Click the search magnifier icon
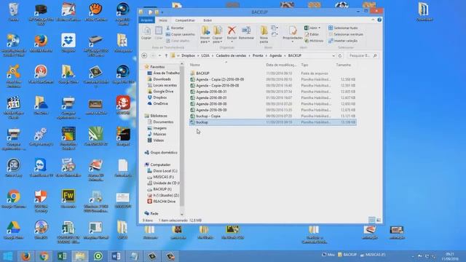The width and height of the screenshot is (466, 262). 375,55
